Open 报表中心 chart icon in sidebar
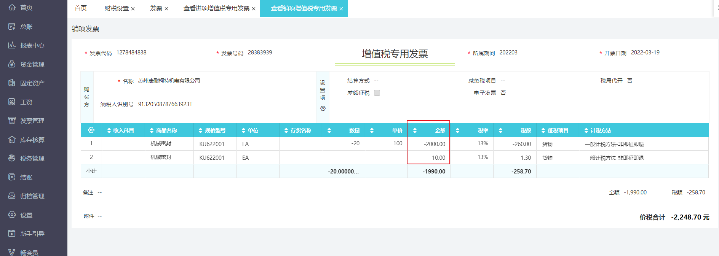This screenshot has height=256, width=719. point(12,45)
